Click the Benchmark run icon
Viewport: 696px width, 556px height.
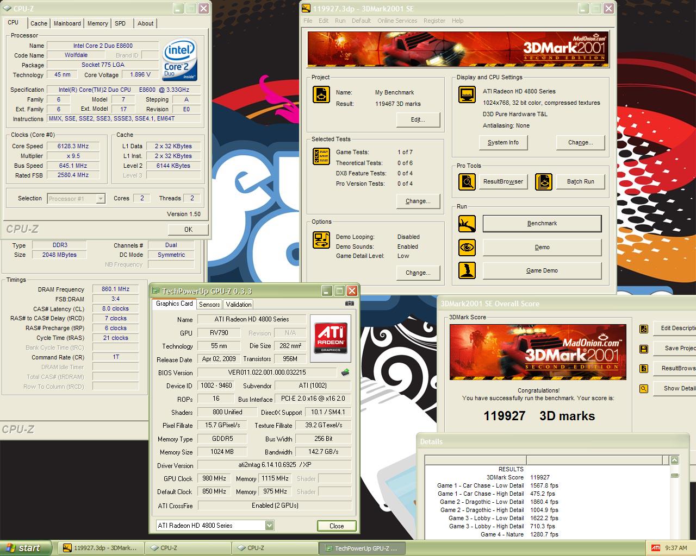(467, 223)
